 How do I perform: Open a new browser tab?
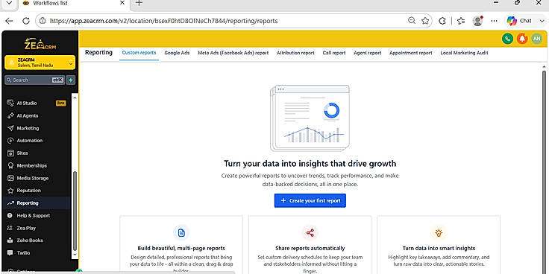[139, 3]
